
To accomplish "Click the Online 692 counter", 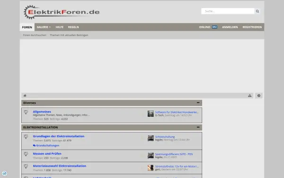I will coord(208,27).
